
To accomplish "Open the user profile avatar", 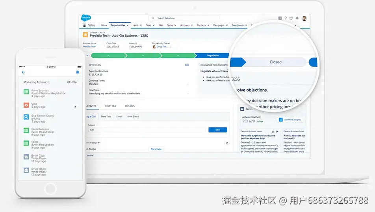I will tap(304, 18).
